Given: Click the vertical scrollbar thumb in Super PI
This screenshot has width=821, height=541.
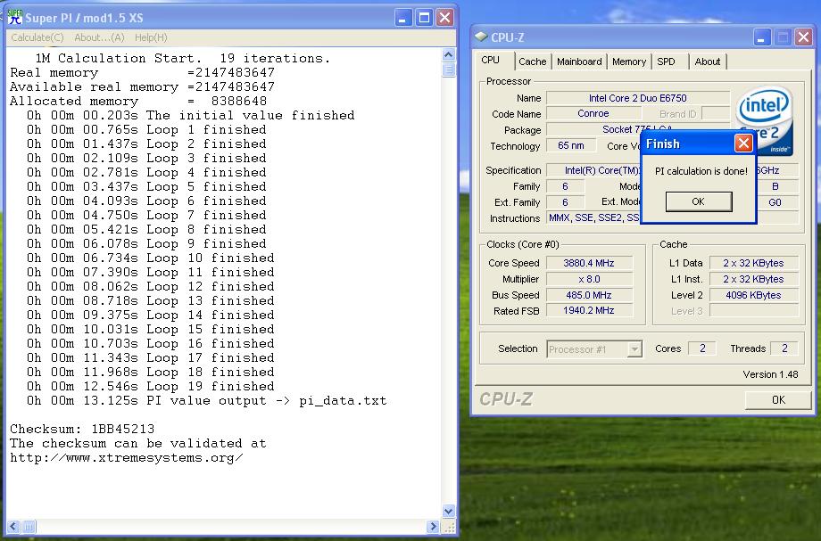Looking at the screenshot, I should tap(448, 70).
